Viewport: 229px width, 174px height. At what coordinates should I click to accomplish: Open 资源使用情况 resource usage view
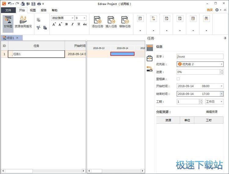point(23,22)
